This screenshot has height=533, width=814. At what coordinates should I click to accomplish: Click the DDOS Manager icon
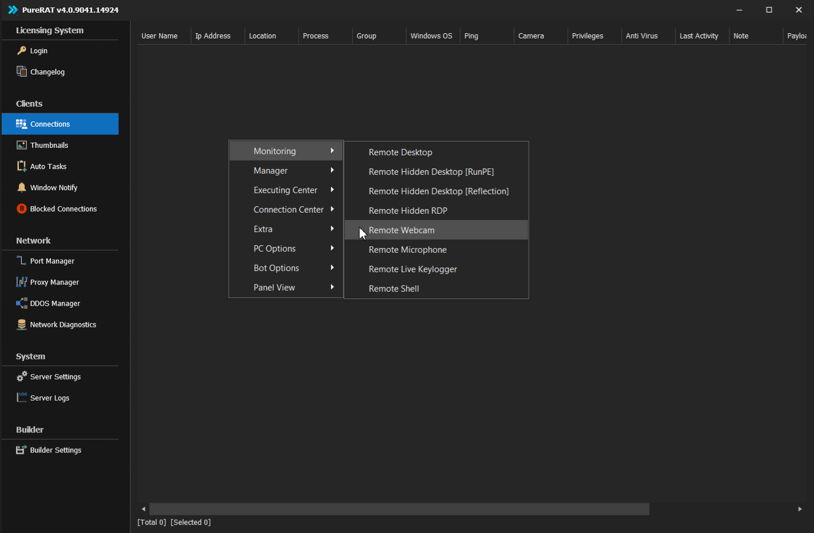click(x=22, y=303)
